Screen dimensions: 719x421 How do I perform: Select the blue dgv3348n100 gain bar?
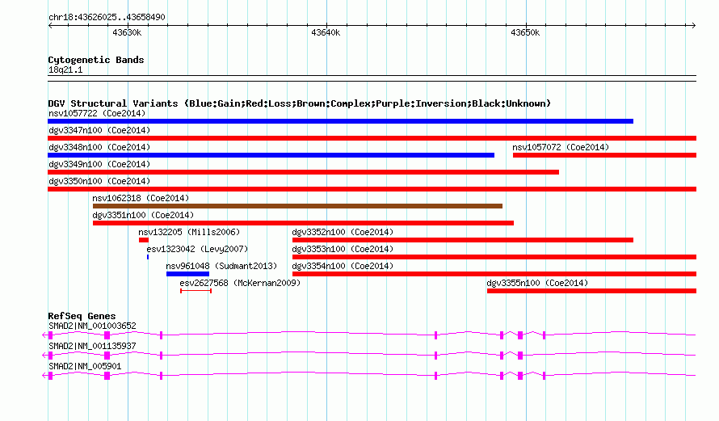pyautogui.click(x=271, y=155)
